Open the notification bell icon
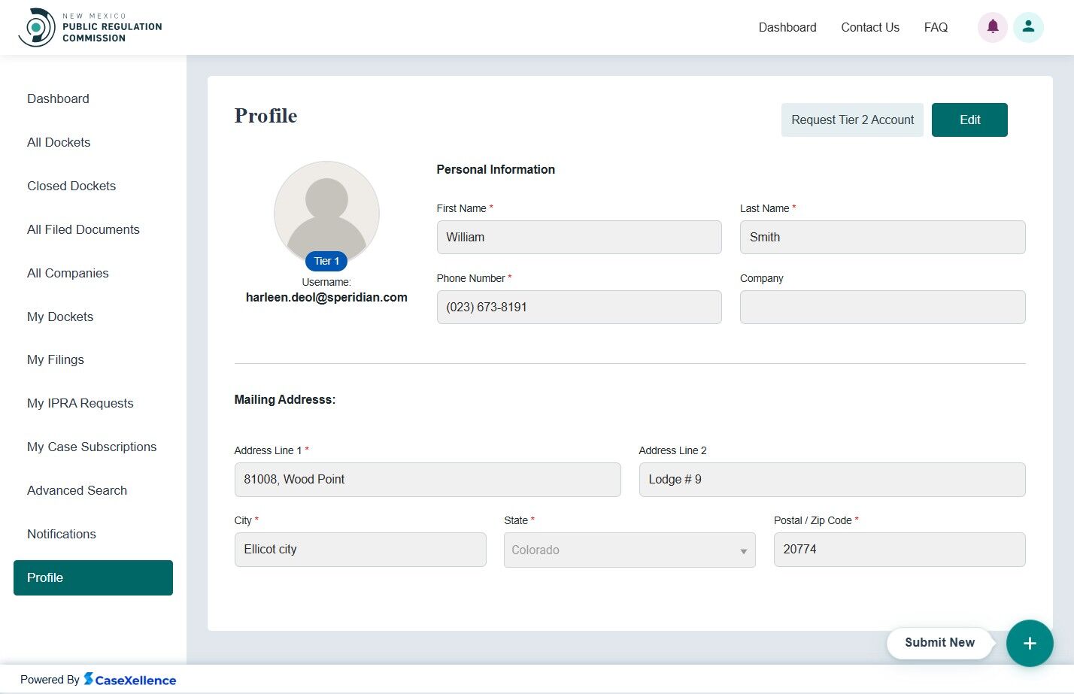 pos(992,27)
